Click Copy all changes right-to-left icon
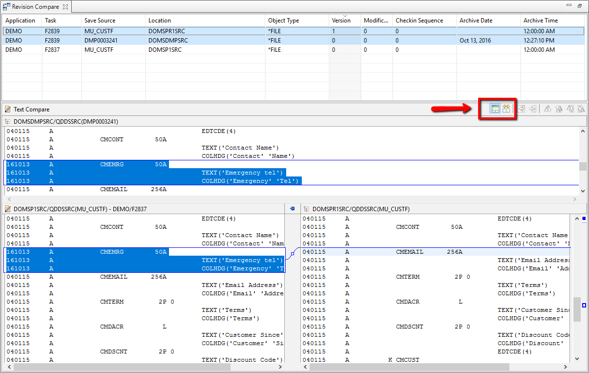Image resolution: width=589 pixels, height=373 pixels. coord(522,109)
